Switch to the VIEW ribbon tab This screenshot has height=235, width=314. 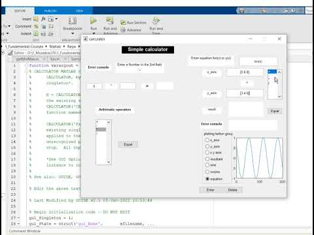(x=79, y=10)
